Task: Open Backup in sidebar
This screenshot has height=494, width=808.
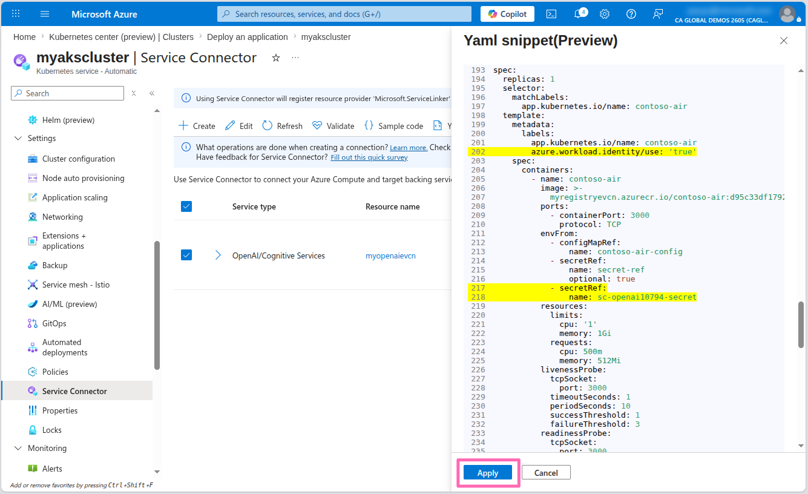Action: click(x=54, y=265)
